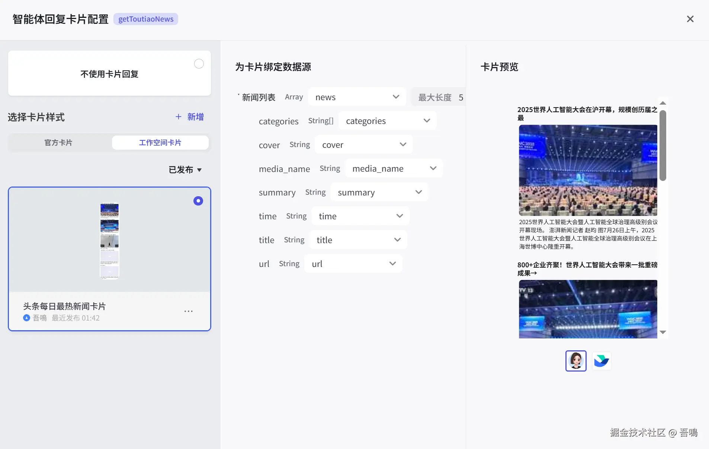The height and width of the screenshot is (449, 709).
Task: Click the preview scrollbar down arrow
Action: pyautogui.click(x=663, y=332)
